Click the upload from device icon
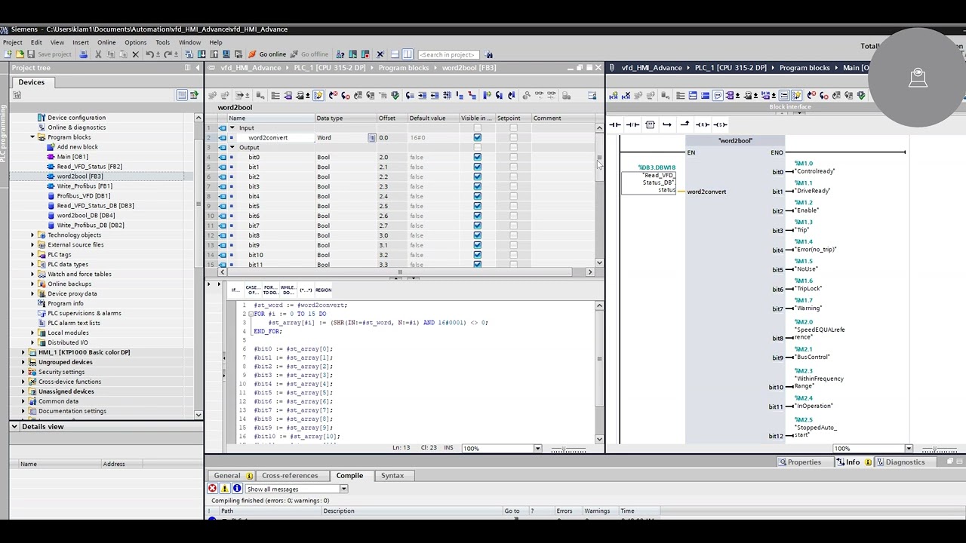The width and height of the screenshot is (966, 543). (213, 54)
